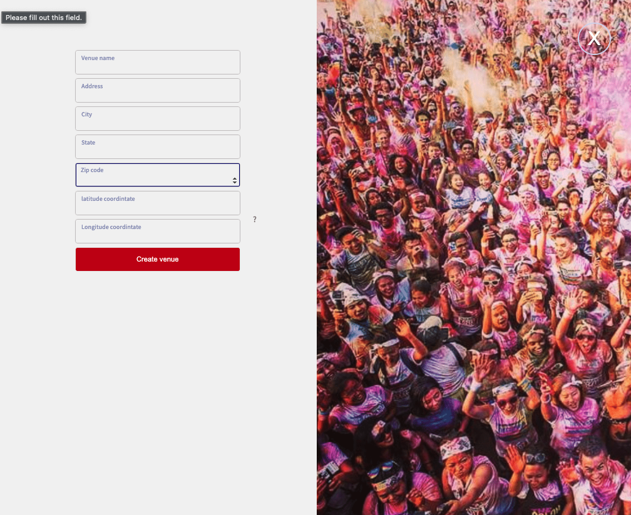Click the 'Address' label text
631x515 pixels.
(92, 86)
